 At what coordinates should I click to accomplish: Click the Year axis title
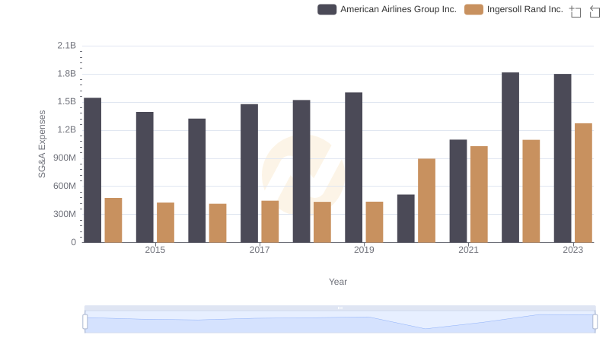[x=338, y=282]
